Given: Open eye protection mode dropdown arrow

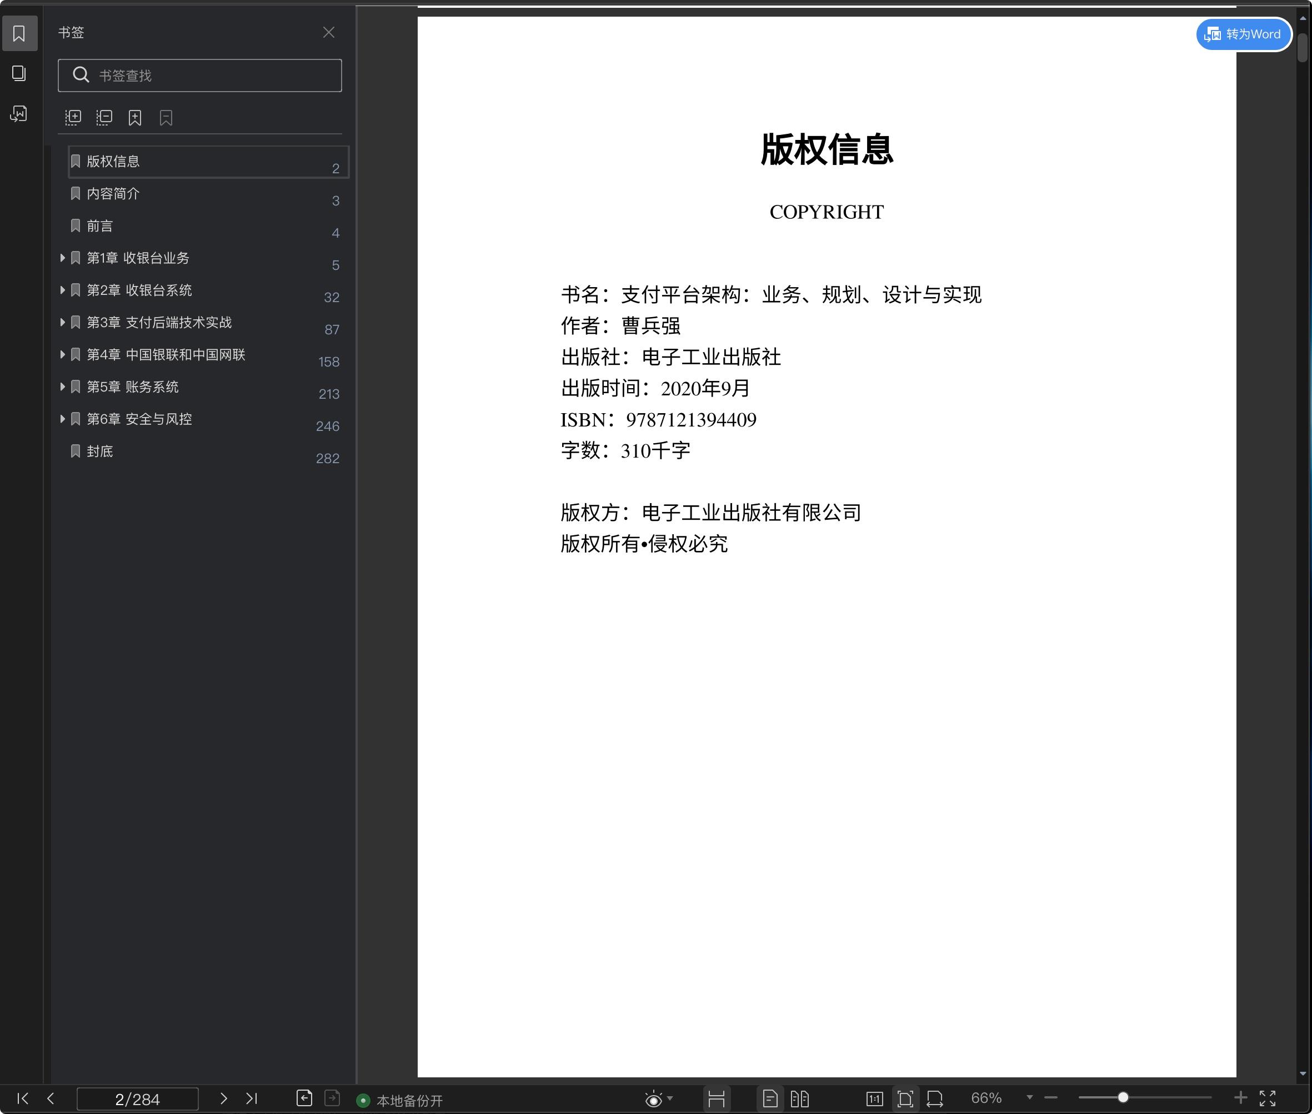Looking at the screenshot, I should tap(670, 1098).
